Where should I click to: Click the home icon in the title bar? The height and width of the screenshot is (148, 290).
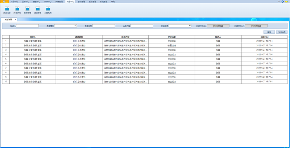click(x=279, y=1)
